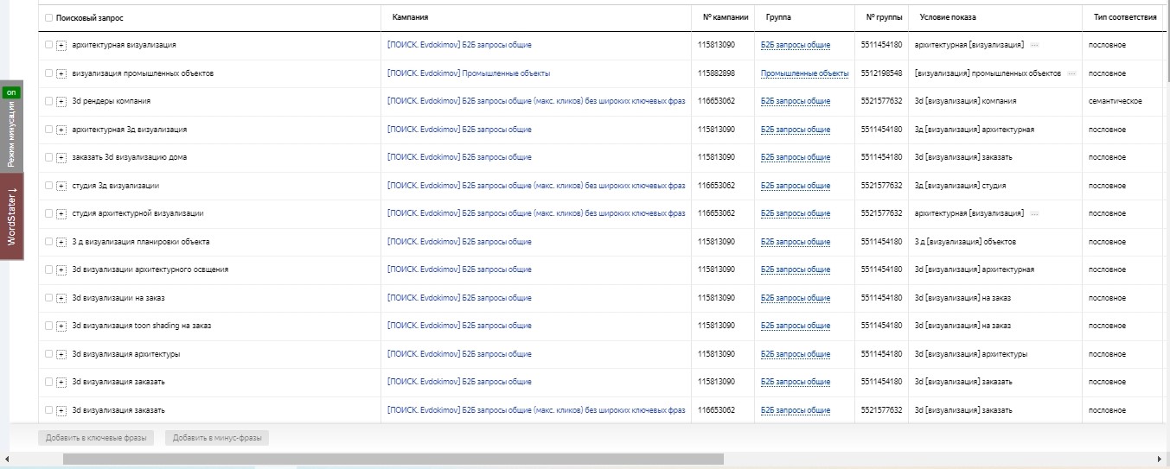Expand 'студия архитектурной визуализации' row details

61,214
